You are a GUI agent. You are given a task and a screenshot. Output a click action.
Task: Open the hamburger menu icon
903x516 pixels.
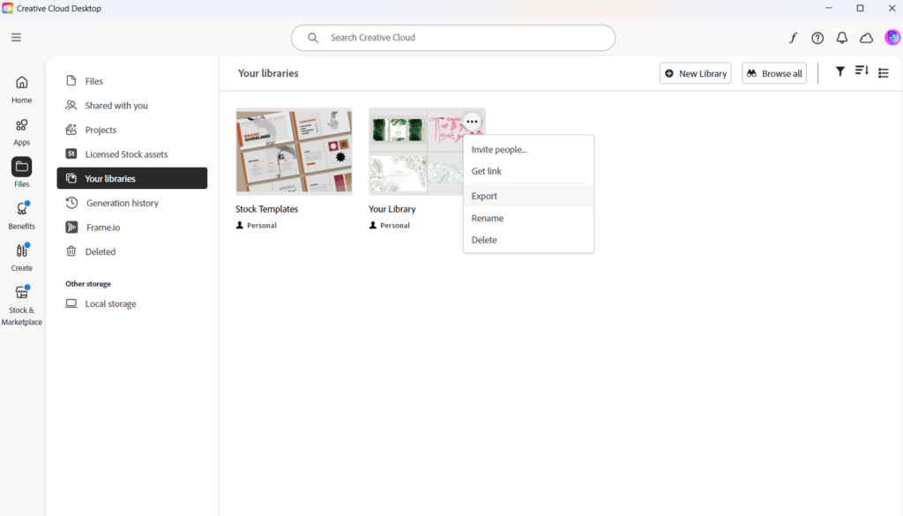[x=16, y=37]
